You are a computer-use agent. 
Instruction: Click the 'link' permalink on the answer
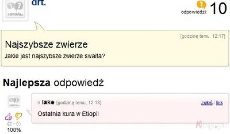click(219, 103)
